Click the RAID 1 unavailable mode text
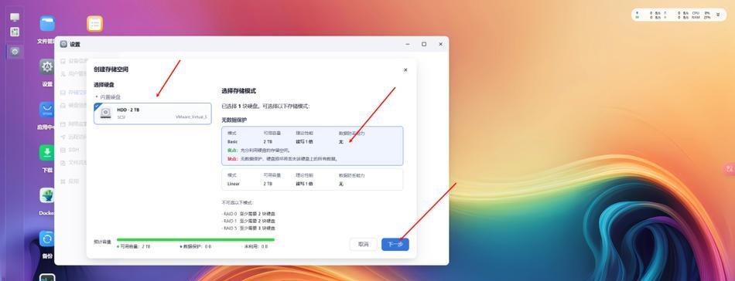 249,221
